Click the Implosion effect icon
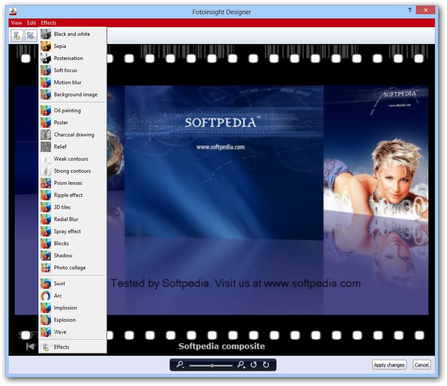 (x=46, y=308)
